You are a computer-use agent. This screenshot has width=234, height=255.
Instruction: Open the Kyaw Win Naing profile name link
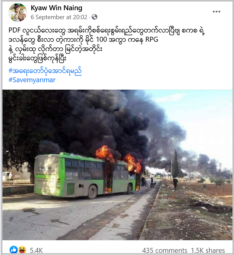tap(56, 8)
